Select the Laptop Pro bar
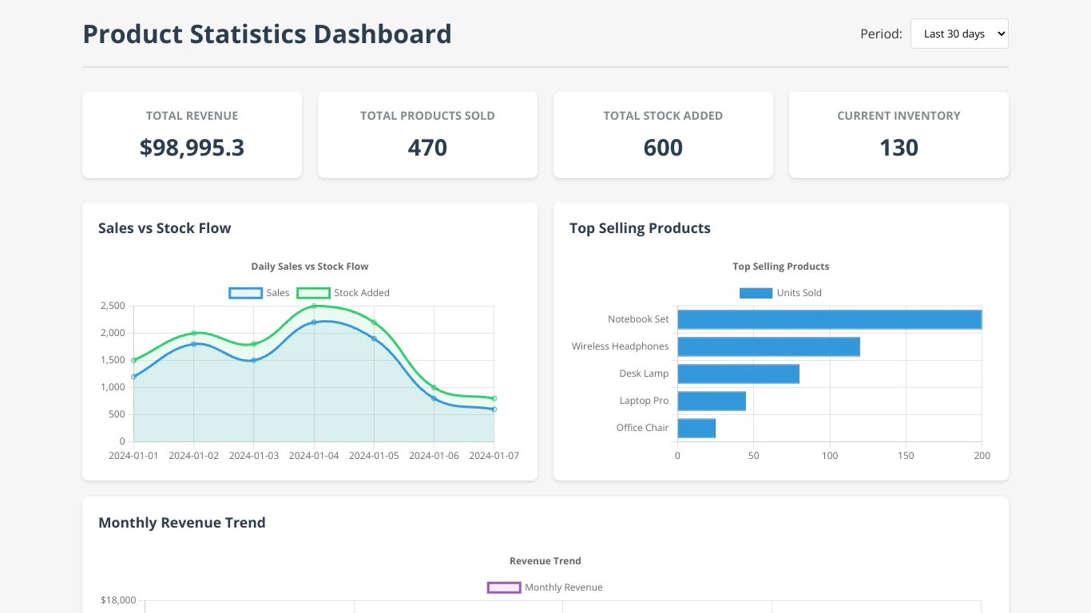Image resolution: width=1091 pixels, height=613 pixels. [712, 401]
